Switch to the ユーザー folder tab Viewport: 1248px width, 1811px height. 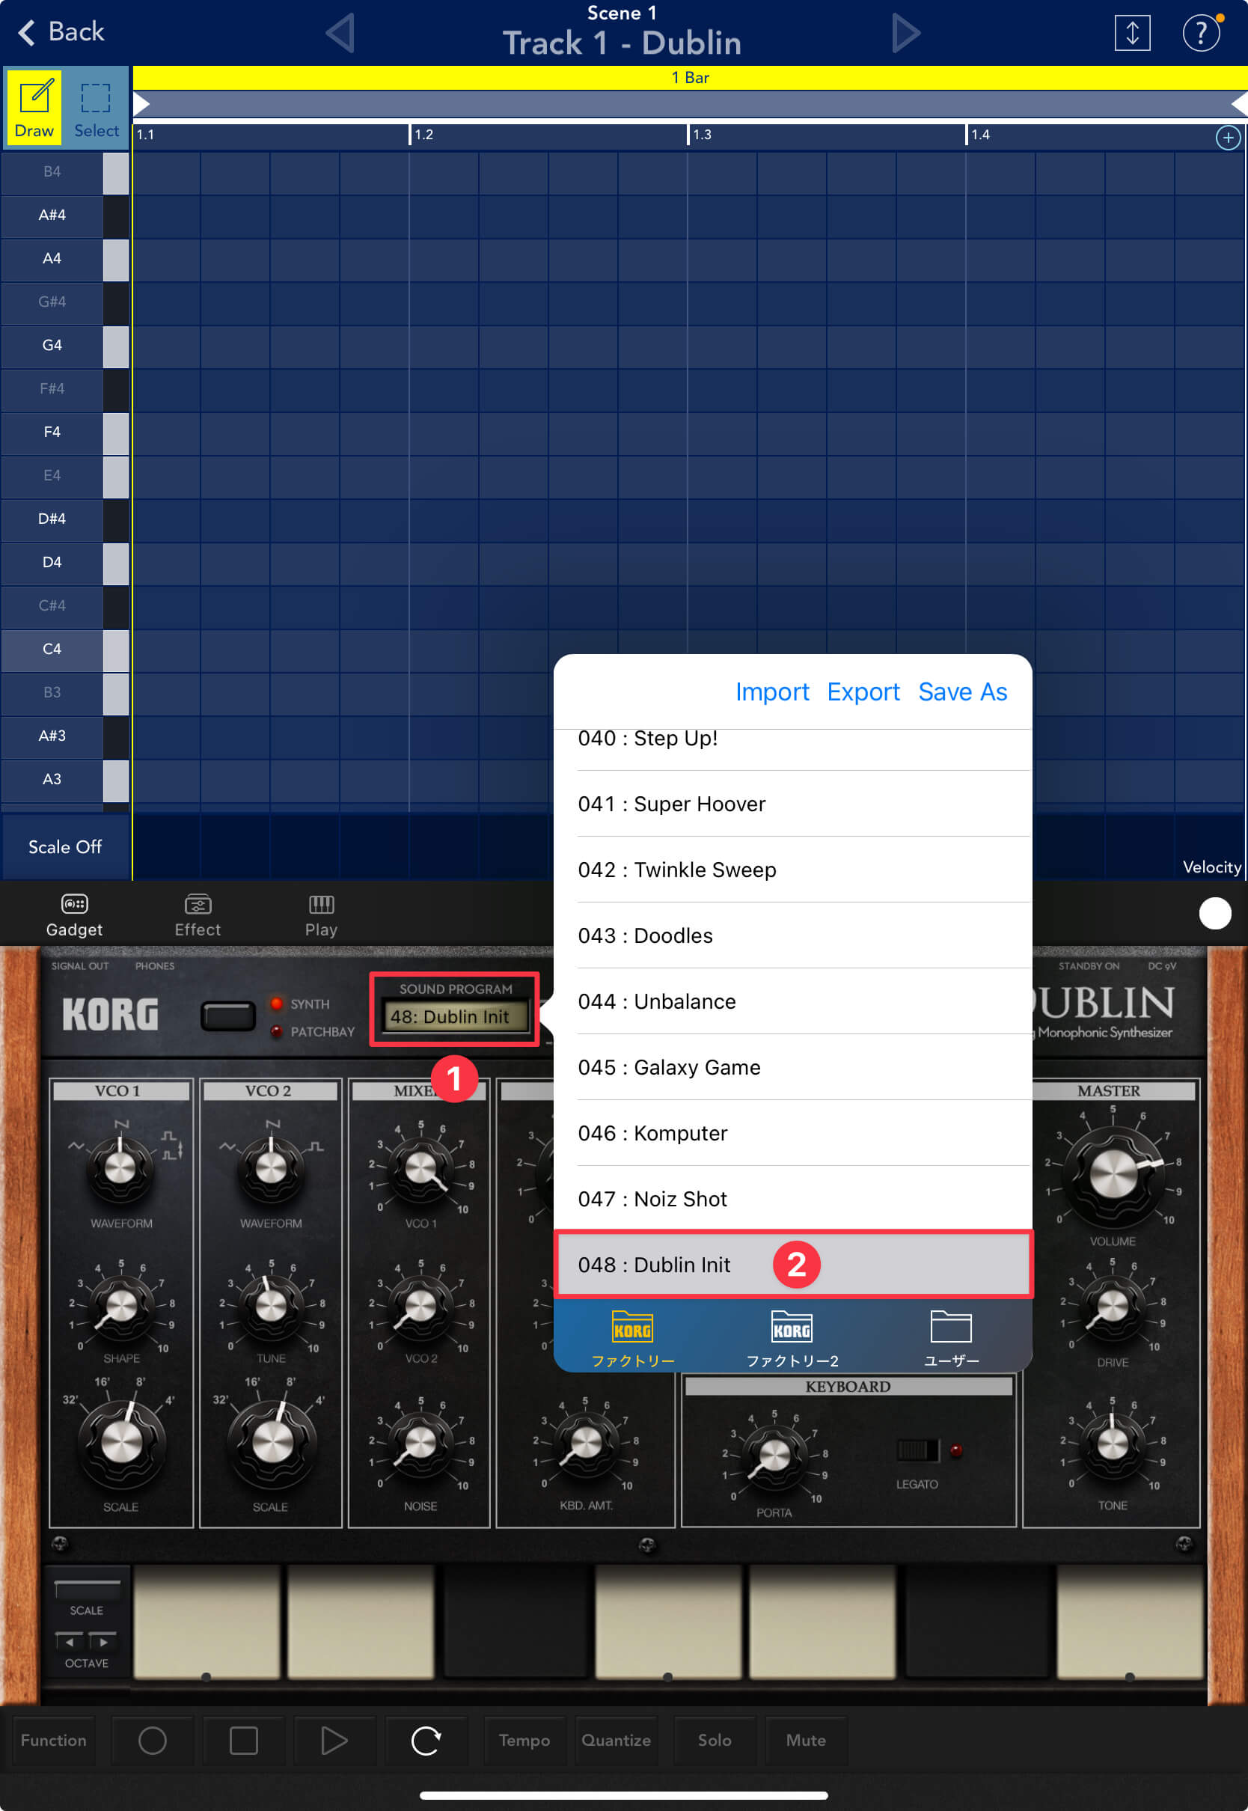951,1338
